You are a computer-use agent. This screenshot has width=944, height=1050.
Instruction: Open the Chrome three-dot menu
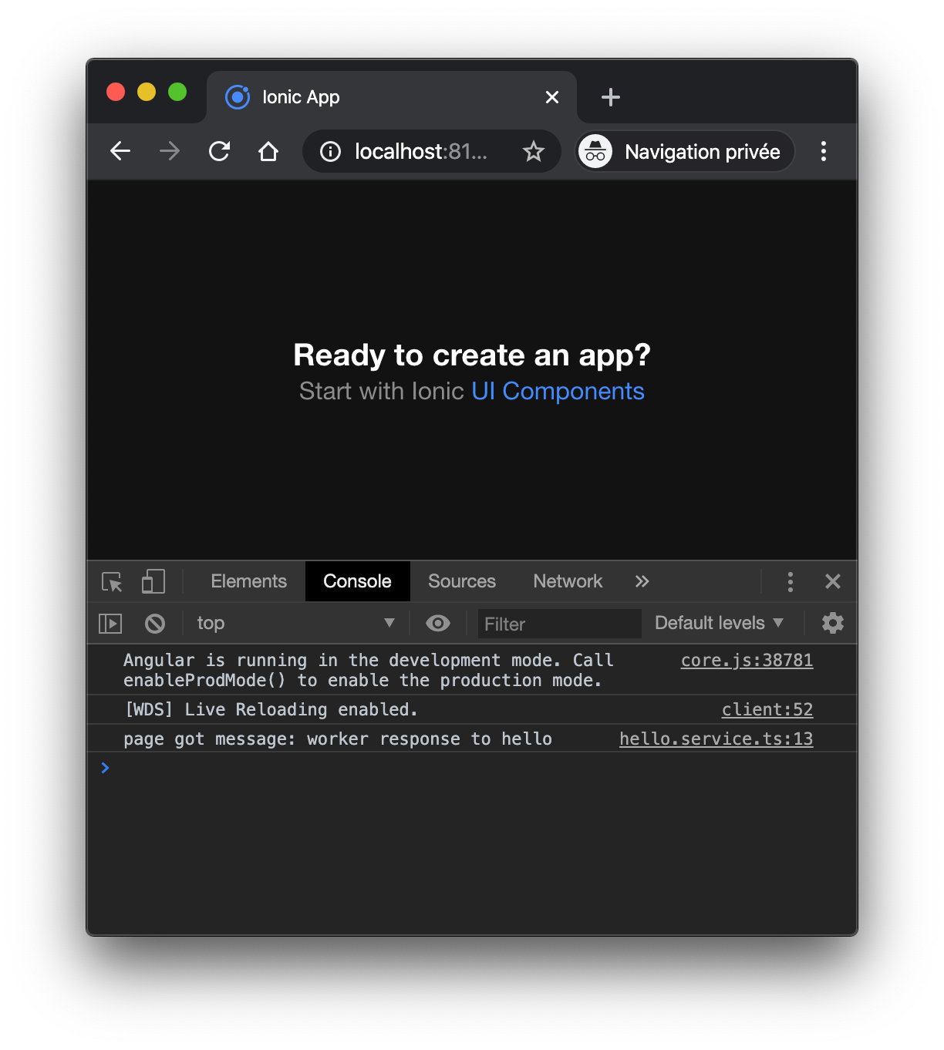point(823,152)
